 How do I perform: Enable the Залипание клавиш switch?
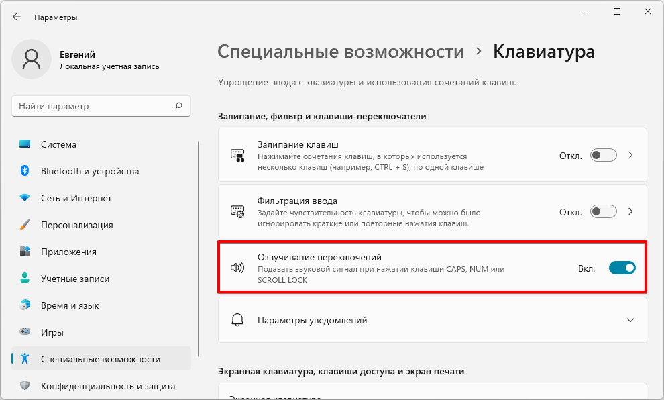(602, 155)
